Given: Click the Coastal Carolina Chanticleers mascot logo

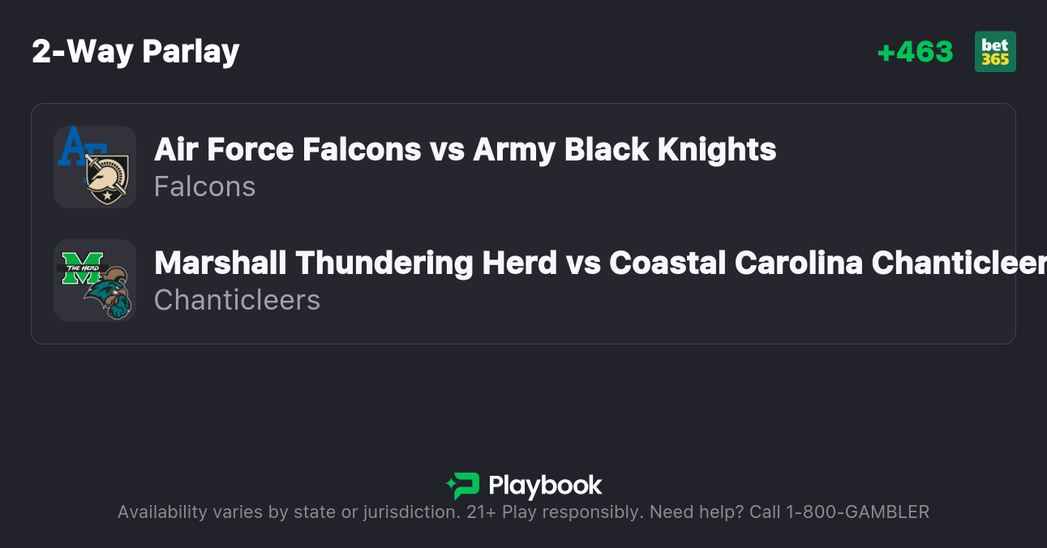Looking at the screenshot, I should pyautogui.click(x=110, y=293).
